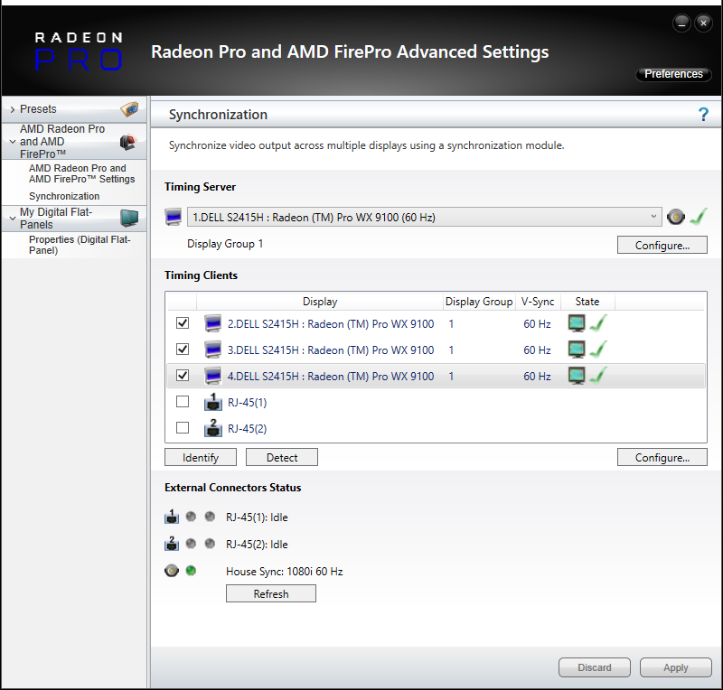Viewport: 723px width, 690px height.
Task: Click the Presets panel icon in sidebar
Action: coord(130,109)
